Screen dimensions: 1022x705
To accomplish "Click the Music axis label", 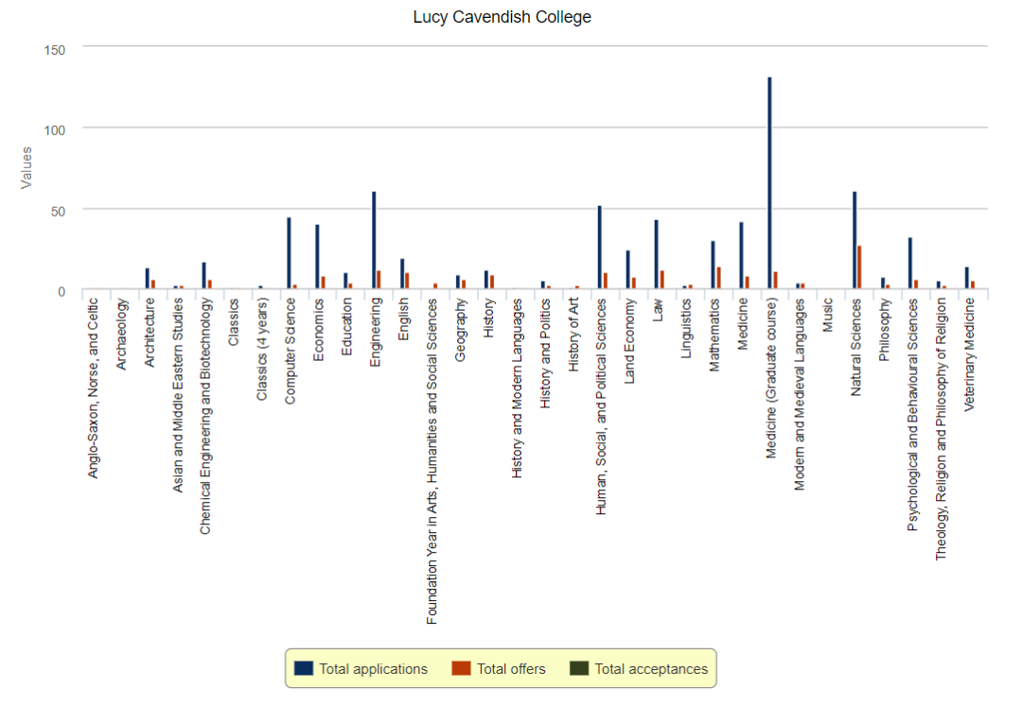I will (x=828, y=315).
